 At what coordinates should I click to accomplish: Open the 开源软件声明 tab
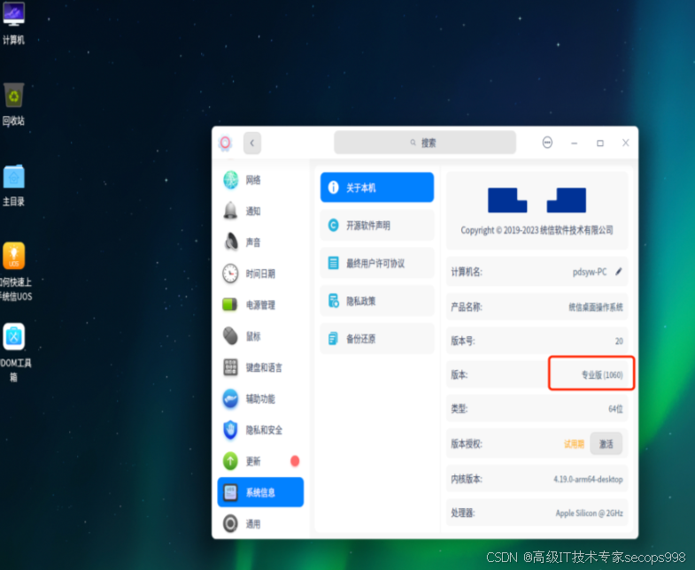(377, 225)
